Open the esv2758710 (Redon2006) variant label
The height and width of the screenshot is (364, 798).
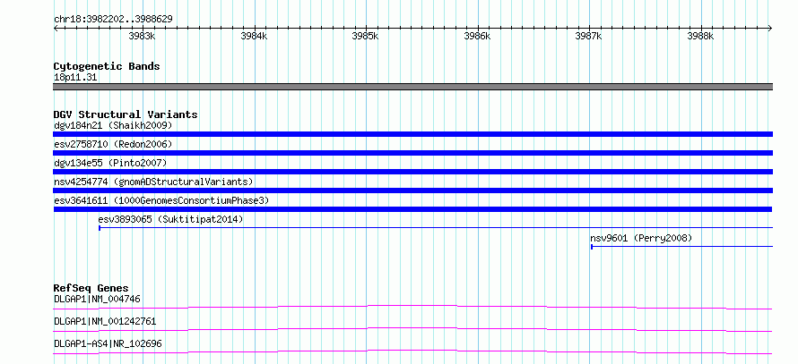click(113, 144)
